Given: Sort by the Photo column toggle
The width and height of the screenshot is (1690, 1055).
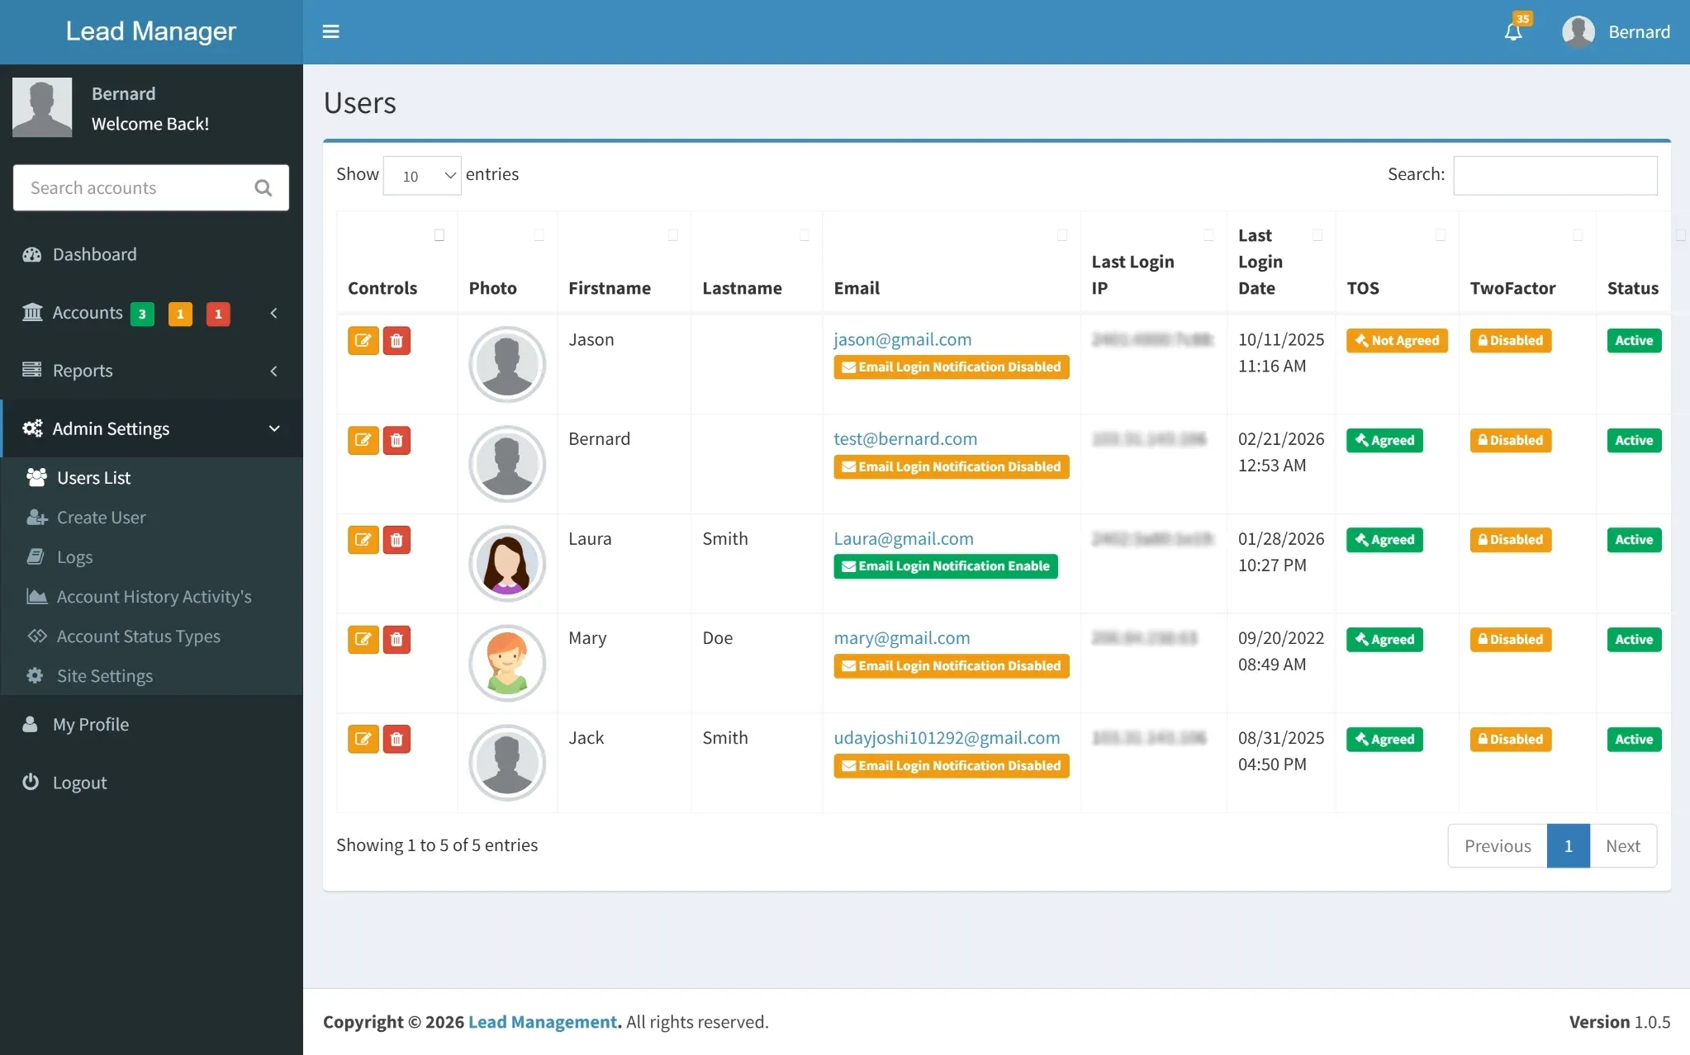Looking at the screenshot, I should pyautogui.click(x=539, y=235).
